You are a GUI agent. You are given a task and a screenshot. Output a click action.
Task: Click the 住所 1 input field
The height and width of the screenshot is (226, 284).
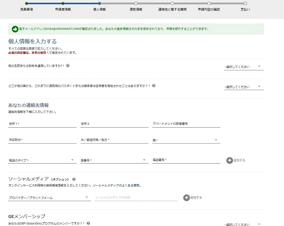pyautogui.click(x=42, y=124)
